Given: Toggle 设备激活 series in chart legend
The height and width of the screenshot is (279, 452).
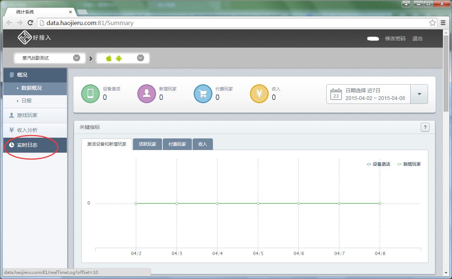Looking at the screenshot, I should [379, 164].
